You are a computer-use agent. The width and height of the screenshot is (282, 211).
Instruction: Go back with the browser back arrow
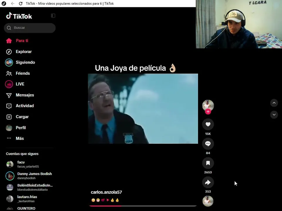point(13,4)
